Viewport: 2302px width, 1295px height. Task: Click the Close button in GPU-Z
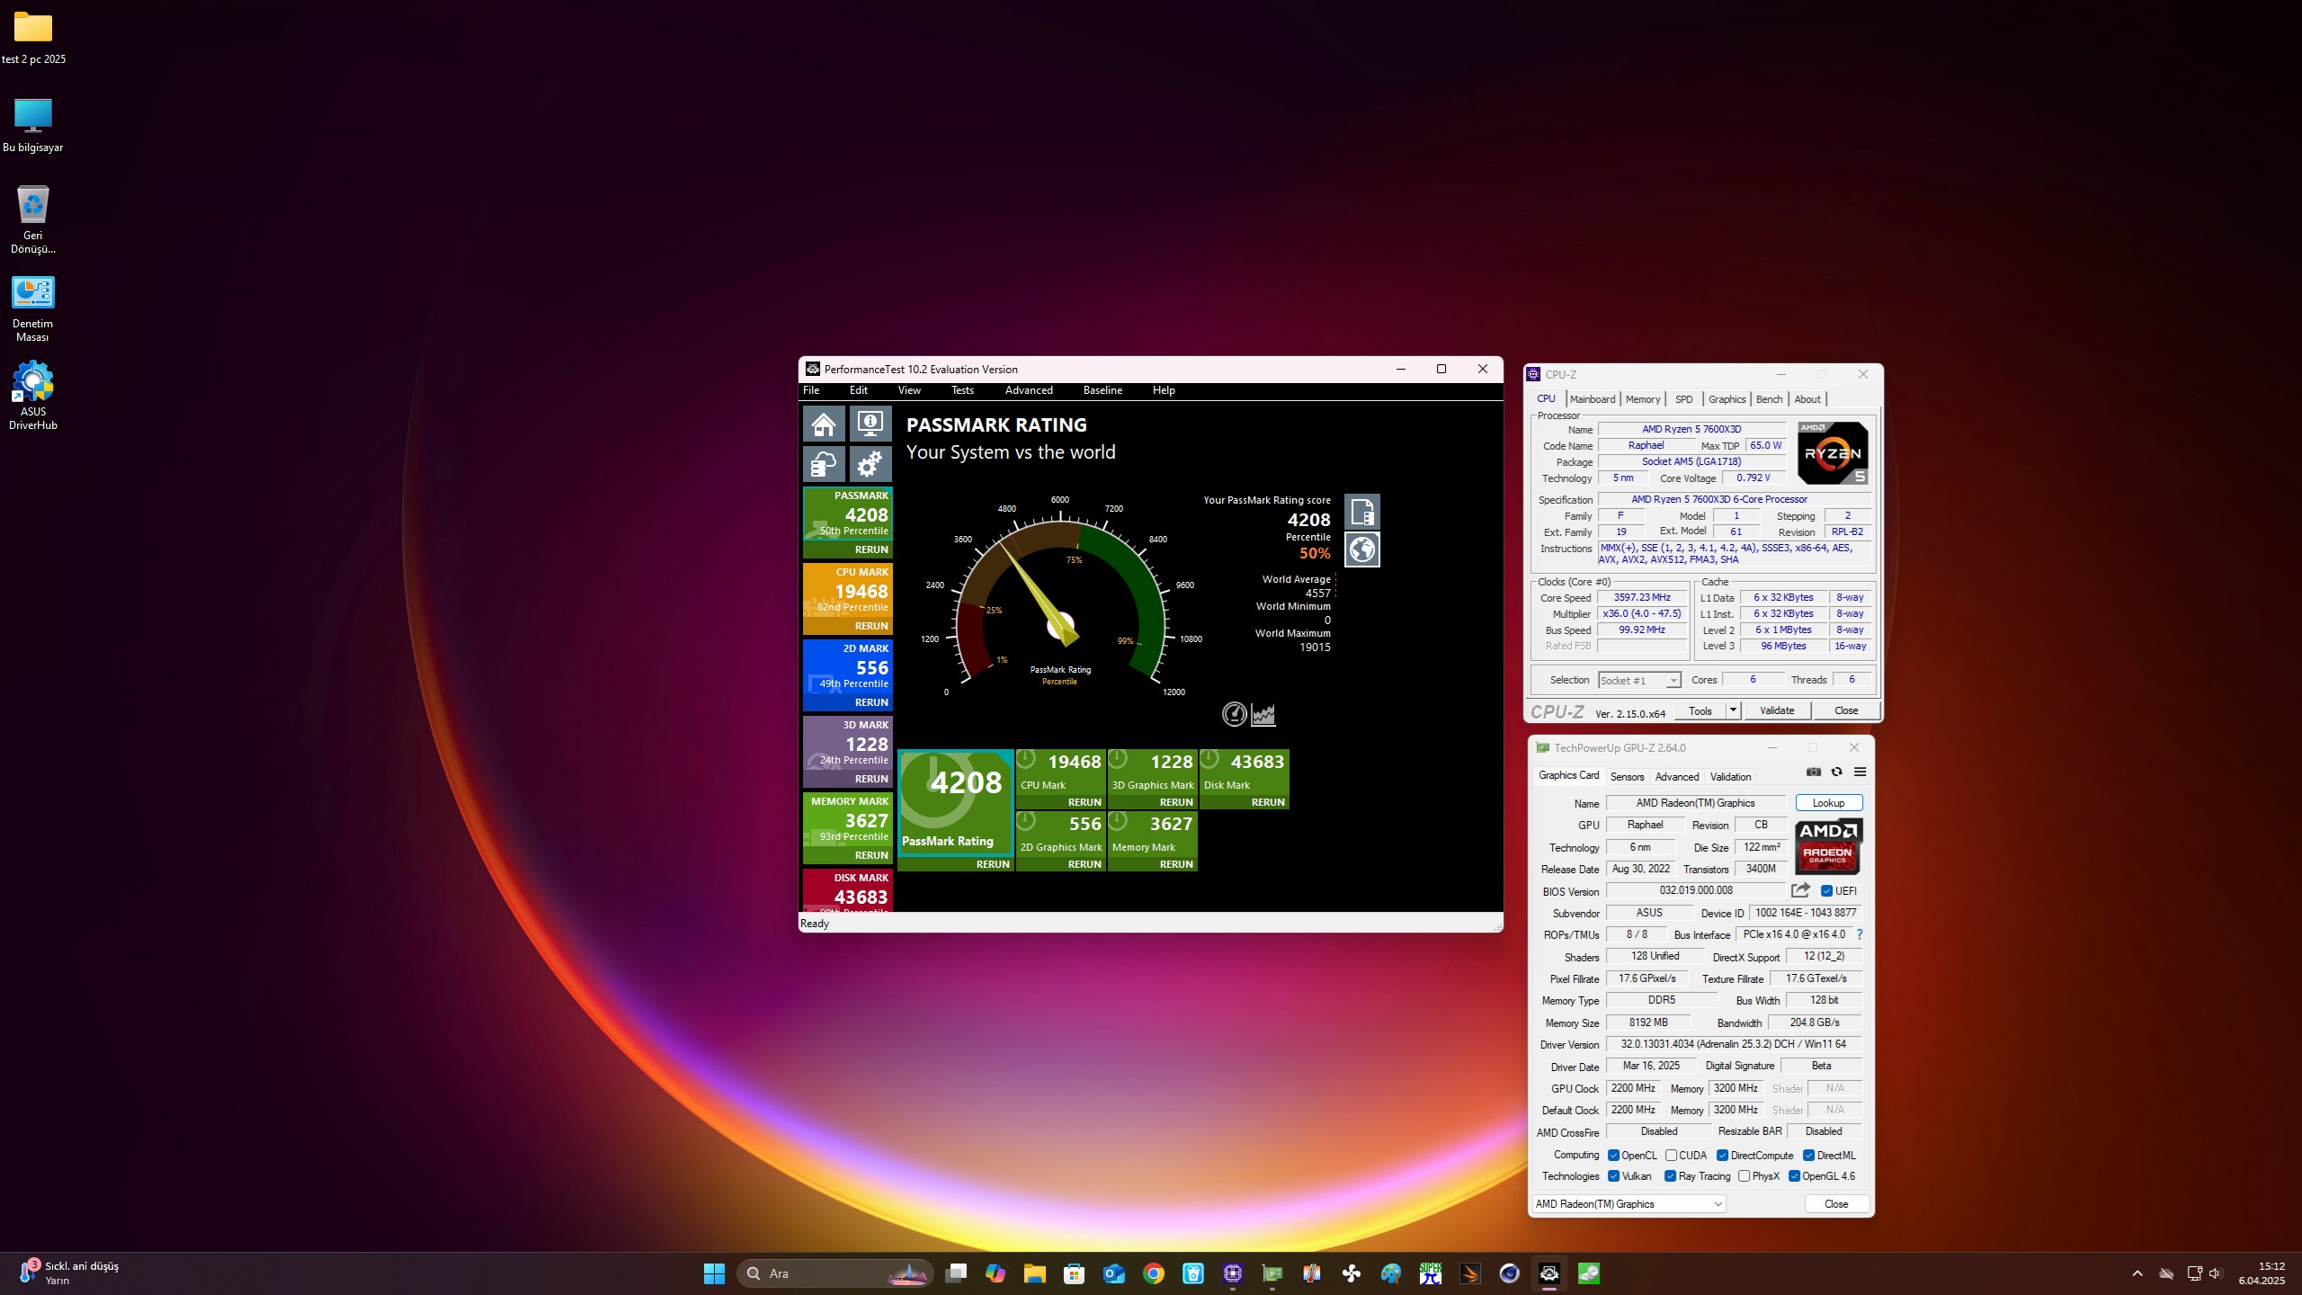coord(1837,1204)
